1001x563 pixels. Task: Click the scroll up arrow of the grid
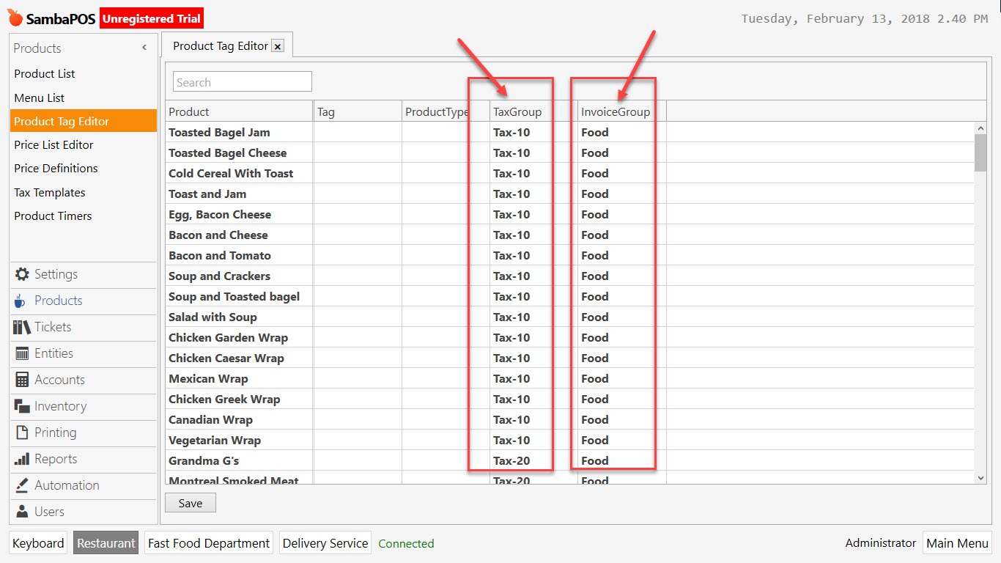coord(980,128)
